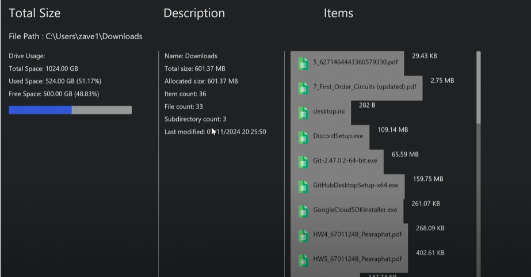Click the 109.14 MB size value
531x277 pixels.
point(393,130)
